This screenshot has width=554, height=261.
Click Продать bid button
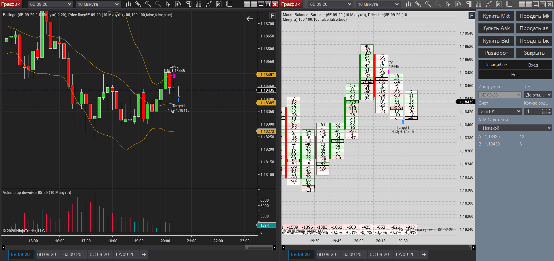click(x=534, y=41)
